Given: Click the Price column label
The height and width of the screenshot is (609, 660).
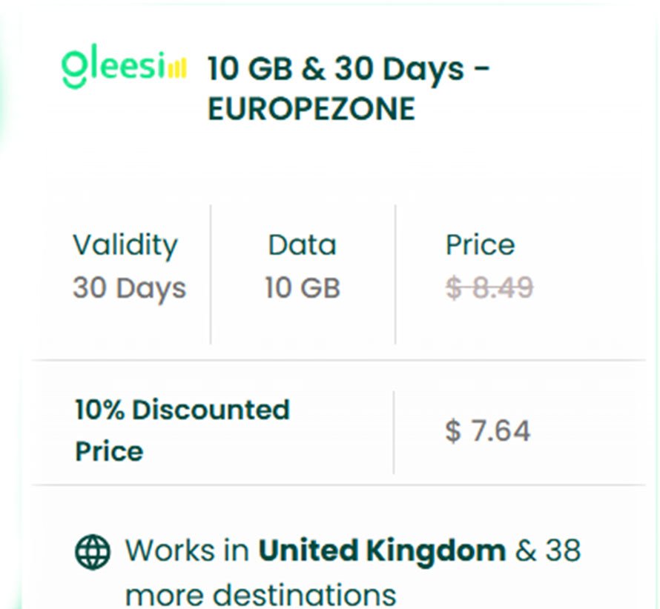Looking at the screenshot, I should click(x=480, y=245).
